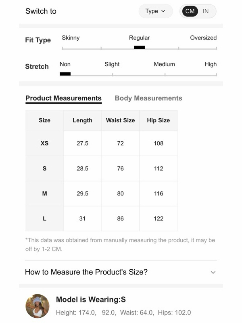Switch units to CM
Viewport: 242px width, 323px height.
pos(190,11)
